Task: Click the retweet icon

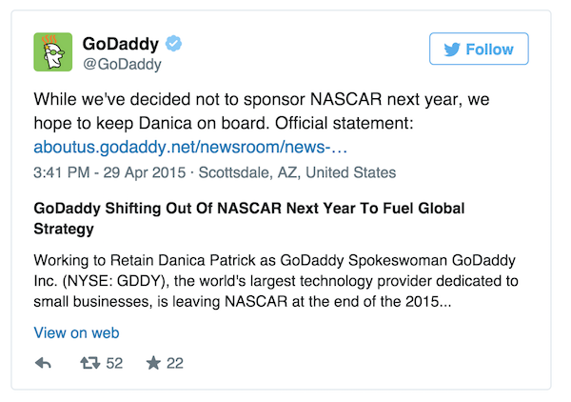Action: 90,363
